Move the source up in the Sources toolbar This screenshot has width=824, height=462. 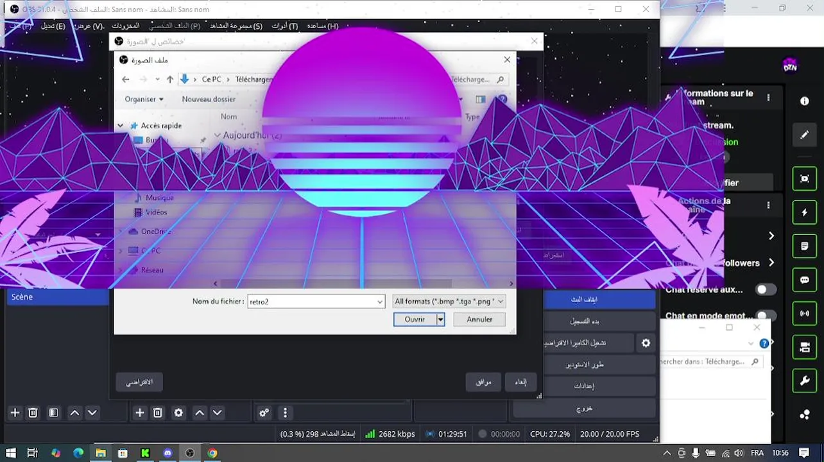[x=200, y=413]
